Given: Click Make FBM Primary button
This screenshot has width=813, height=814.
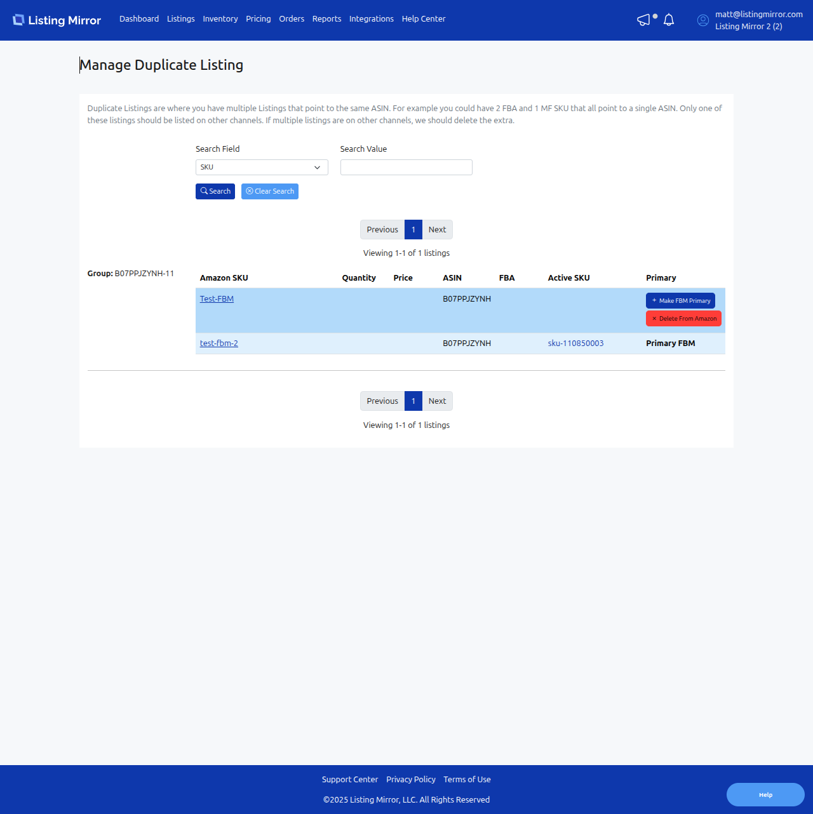Looking at the screenshot, I should 680,301.
